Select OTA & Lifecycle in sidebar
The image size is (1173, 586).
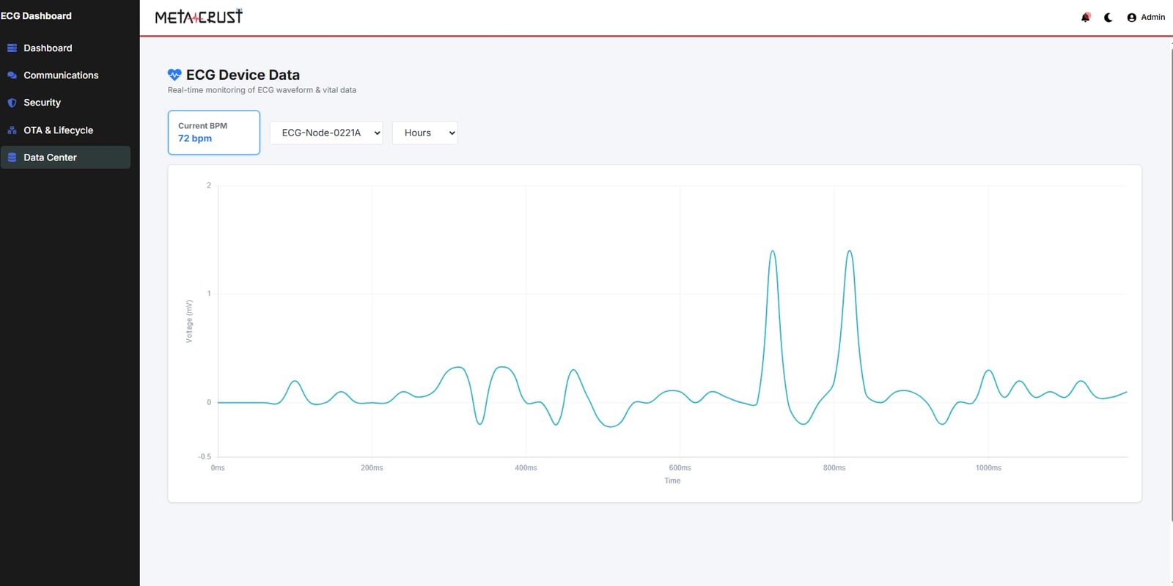[x=58, y=130]
